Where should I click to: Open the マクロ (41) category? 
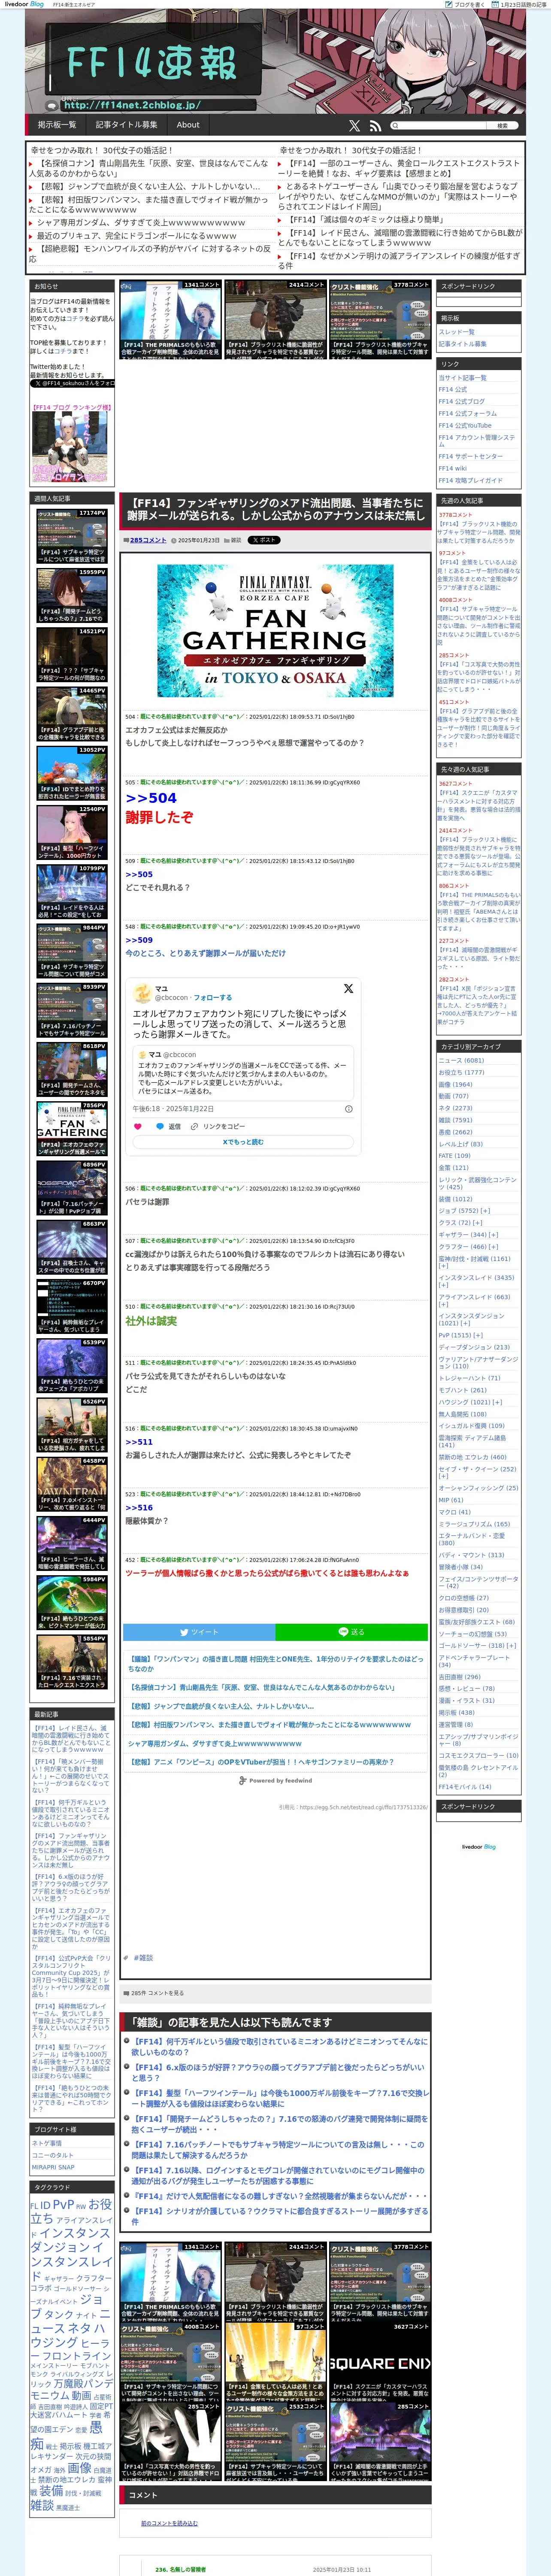pyautogui.click(x=454, y=1512)
